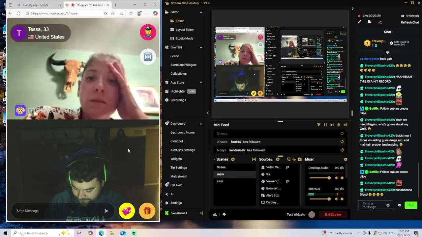Open Multistream settings
Screen dimensions: 422x237
pyautogui.click(x=179, y=176)
